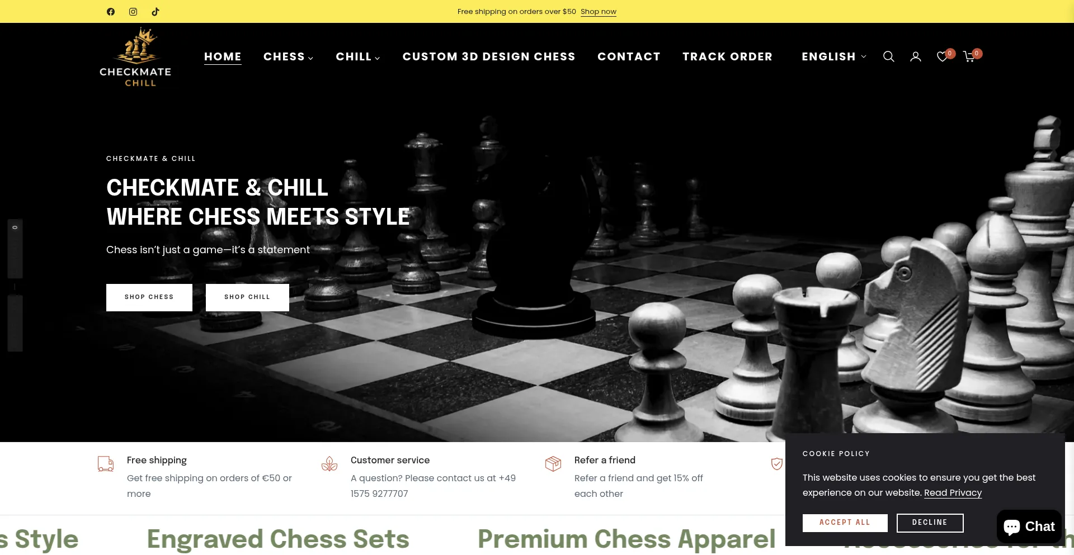
Task: Open the Chat bubble widget
Action: pos(1029,526)
